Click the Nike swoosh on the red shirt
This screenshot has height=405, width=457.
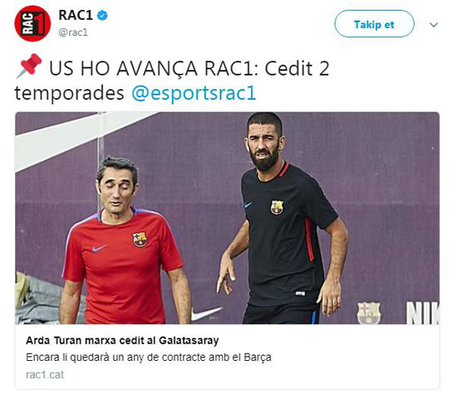99,249
